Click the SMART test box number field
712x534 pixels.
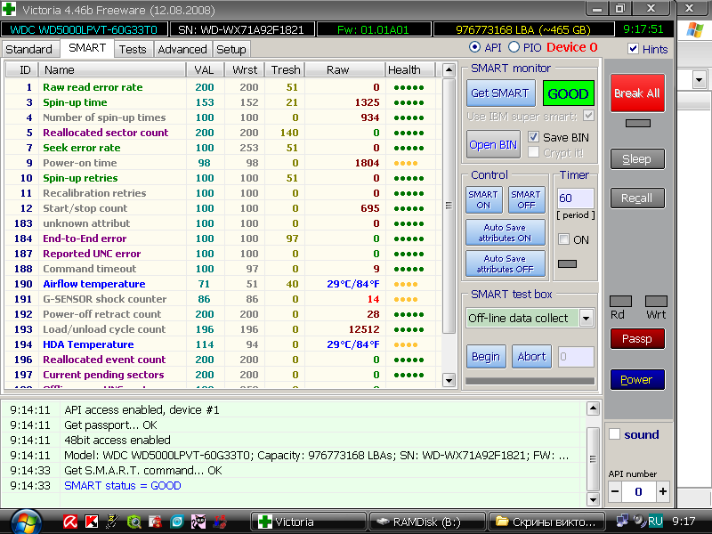(576, 357)
